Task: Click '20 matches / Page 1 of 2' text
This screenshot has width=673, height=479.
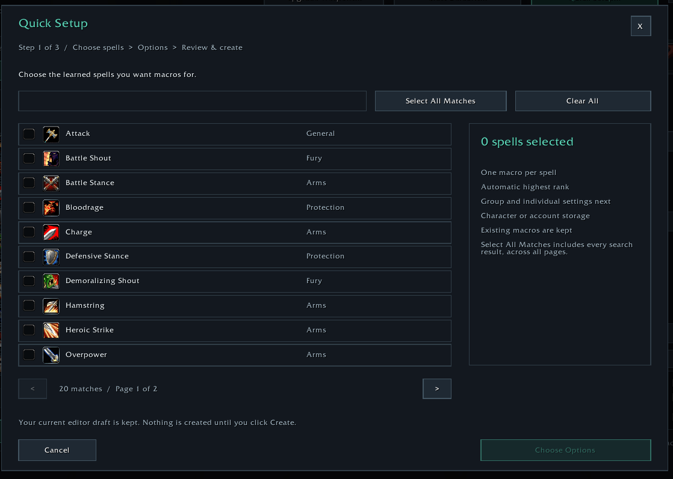Action: (108, 389)
